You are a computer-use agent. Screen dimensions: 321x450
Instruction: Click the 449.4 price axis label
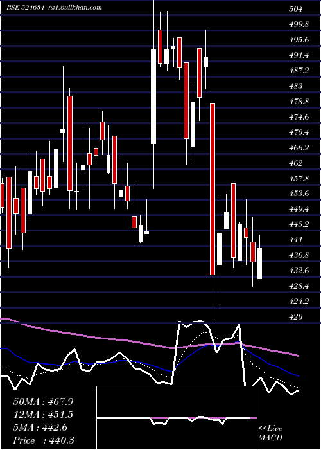pyautogui.click(x=299, y=209)
